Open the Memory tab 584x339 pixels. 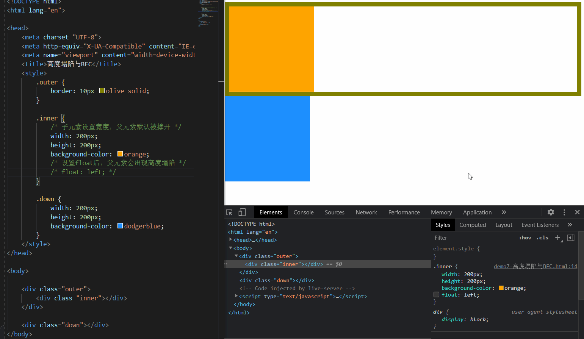pos(442,212)
